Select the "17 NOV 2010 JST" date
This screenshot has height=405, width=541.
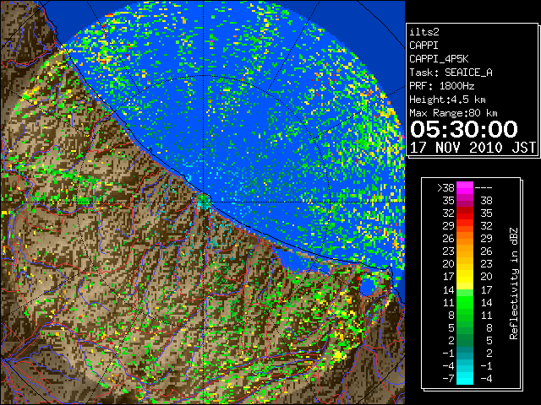473,148
